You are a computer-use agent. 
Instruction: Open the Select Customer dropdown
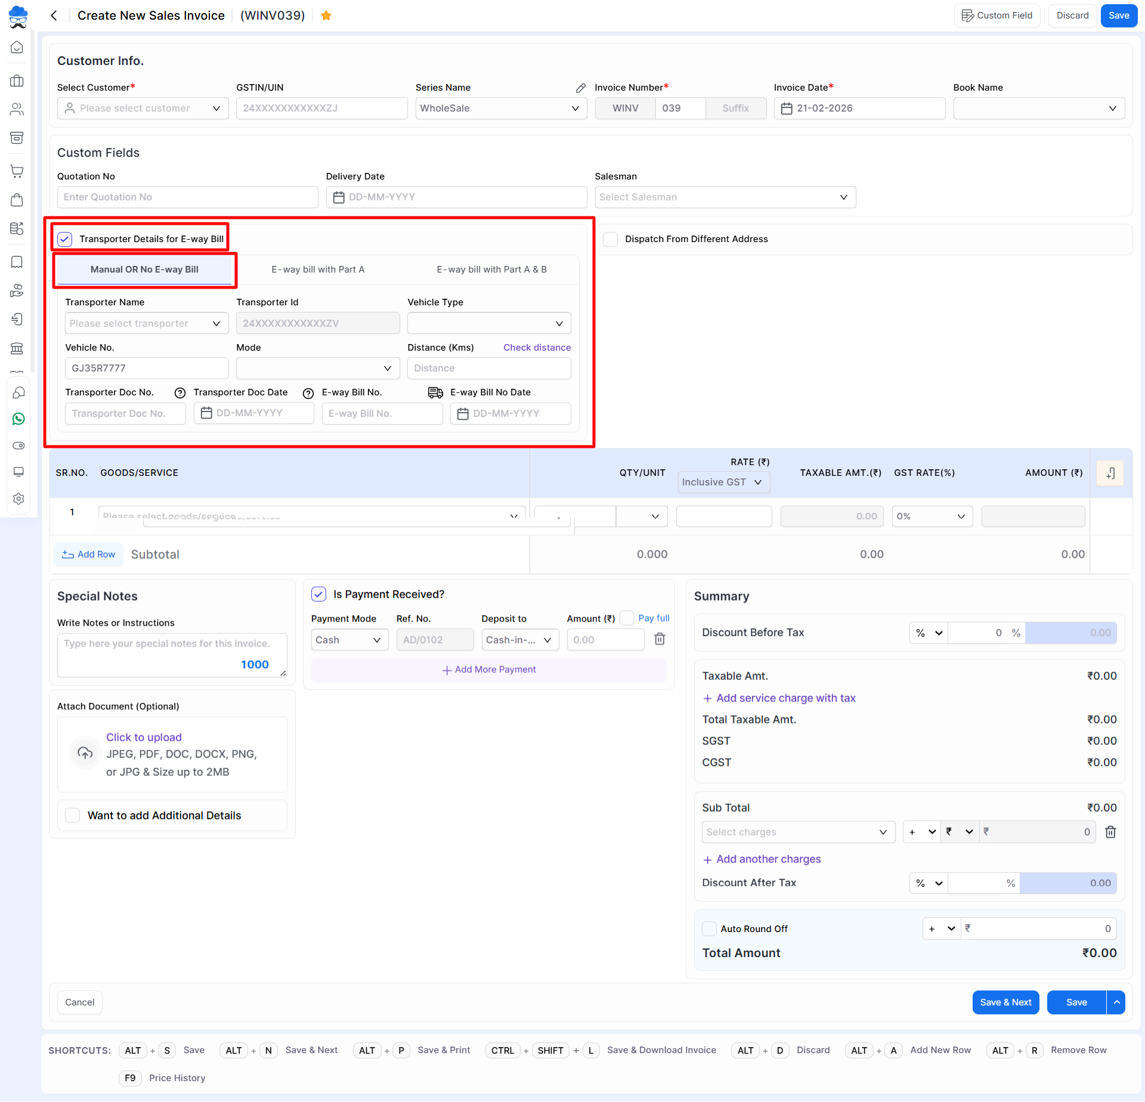[143, 108]
